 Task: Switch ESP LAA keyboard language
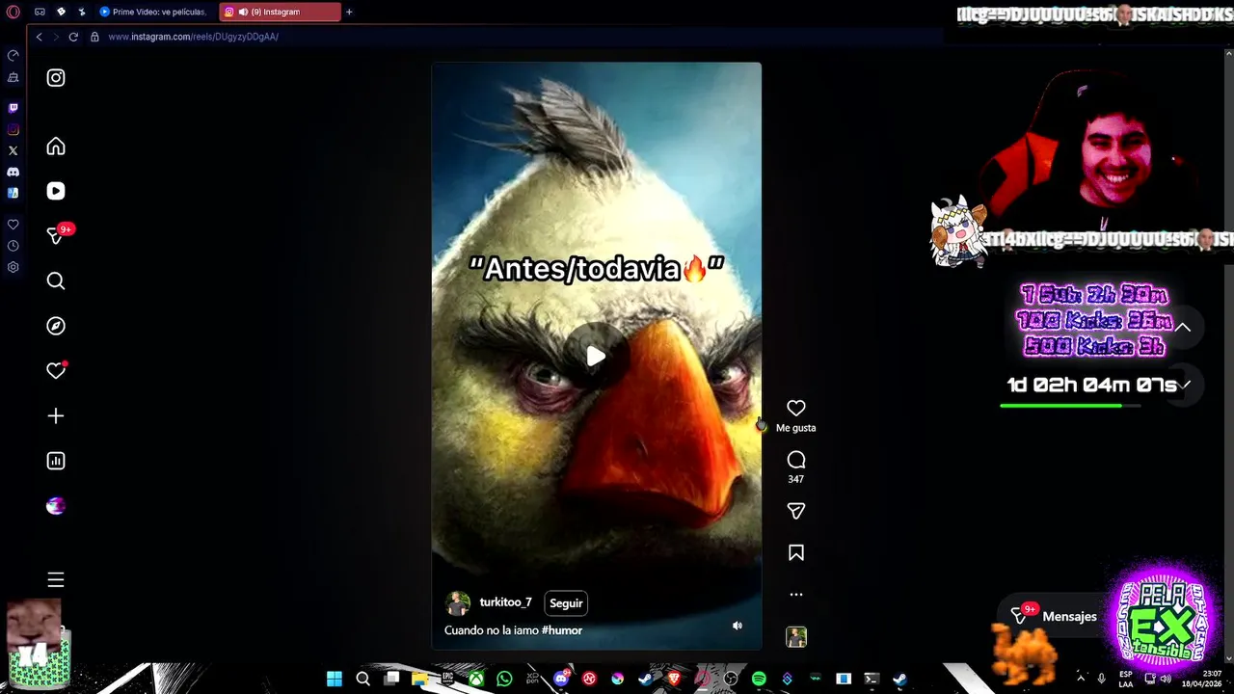(1125, 679)
